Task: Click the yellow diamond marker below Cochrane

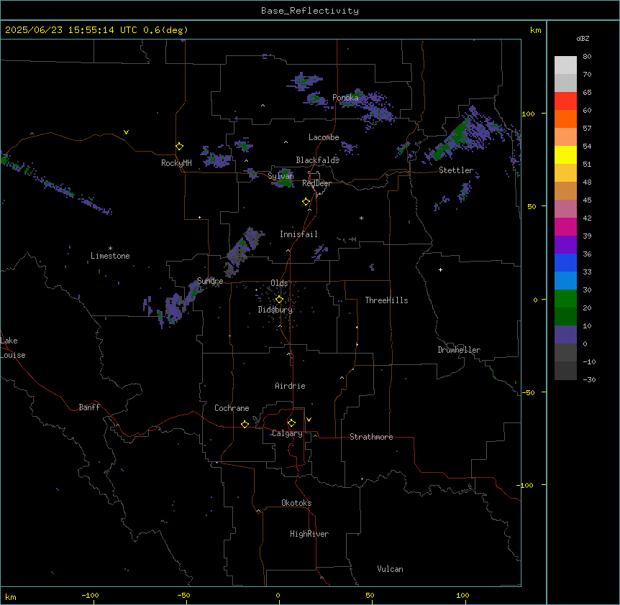Action: tap(245, 424)
